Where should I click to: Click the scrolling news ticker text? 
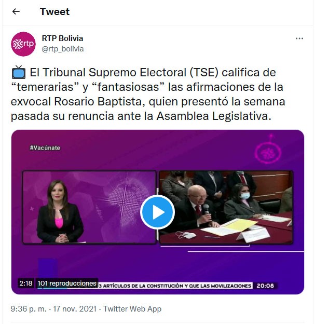point(175,286)
